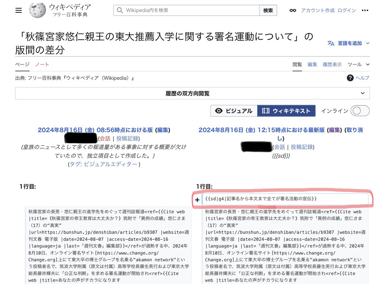Click 会話 link under 12:15 revision
This screenshot has height=284, width=385.
(279, 147)
